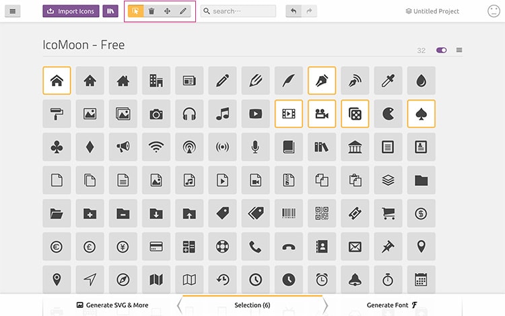Select the lifebuoy icon
Viewport: 505px width, 316px height.
223,247
